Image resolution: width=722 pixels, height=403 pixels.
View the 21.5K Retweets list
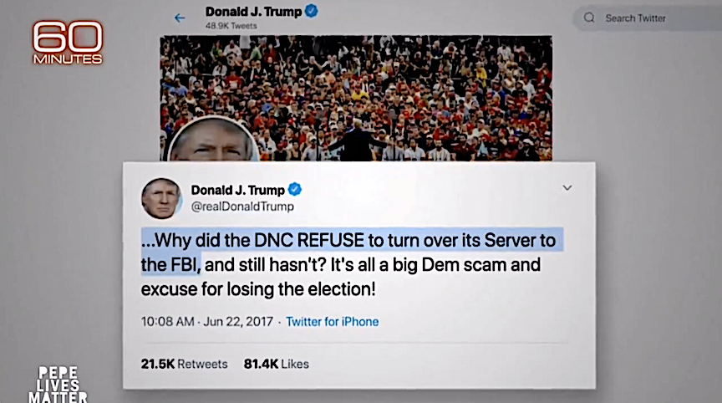[x=184, y=364]
